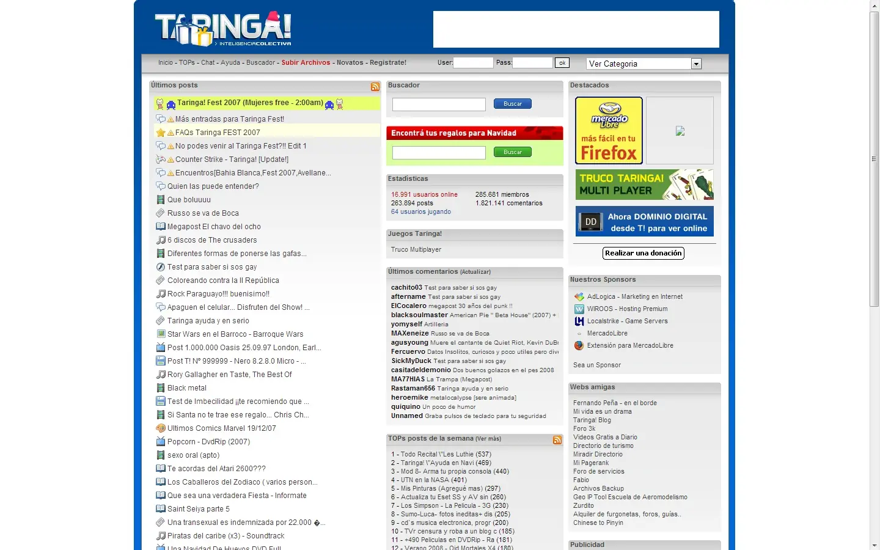Click the scrollbar down arrow
This screenshot has width=880, height=550.
(875, 545)
